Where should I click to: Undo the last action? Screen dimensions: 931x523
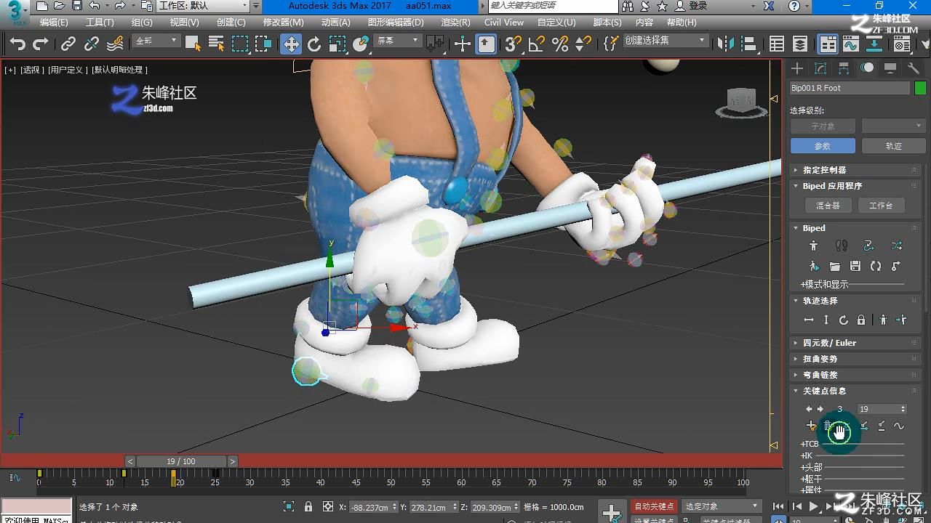[17, 44]
